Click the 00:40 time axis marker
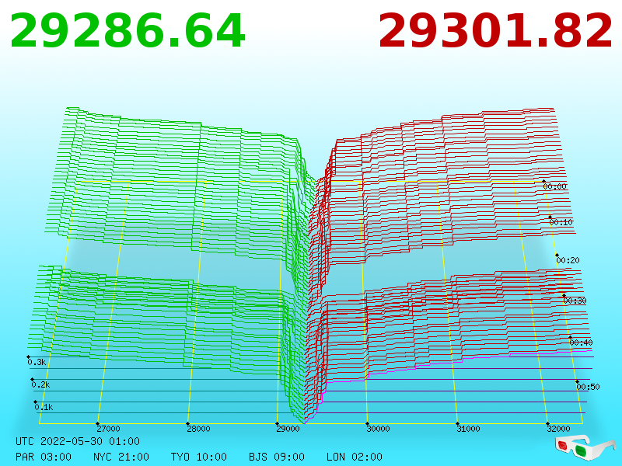 (581, 343)
